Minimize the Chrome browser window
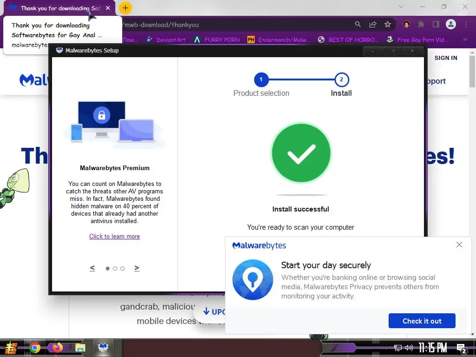 (x=422, y=7)
